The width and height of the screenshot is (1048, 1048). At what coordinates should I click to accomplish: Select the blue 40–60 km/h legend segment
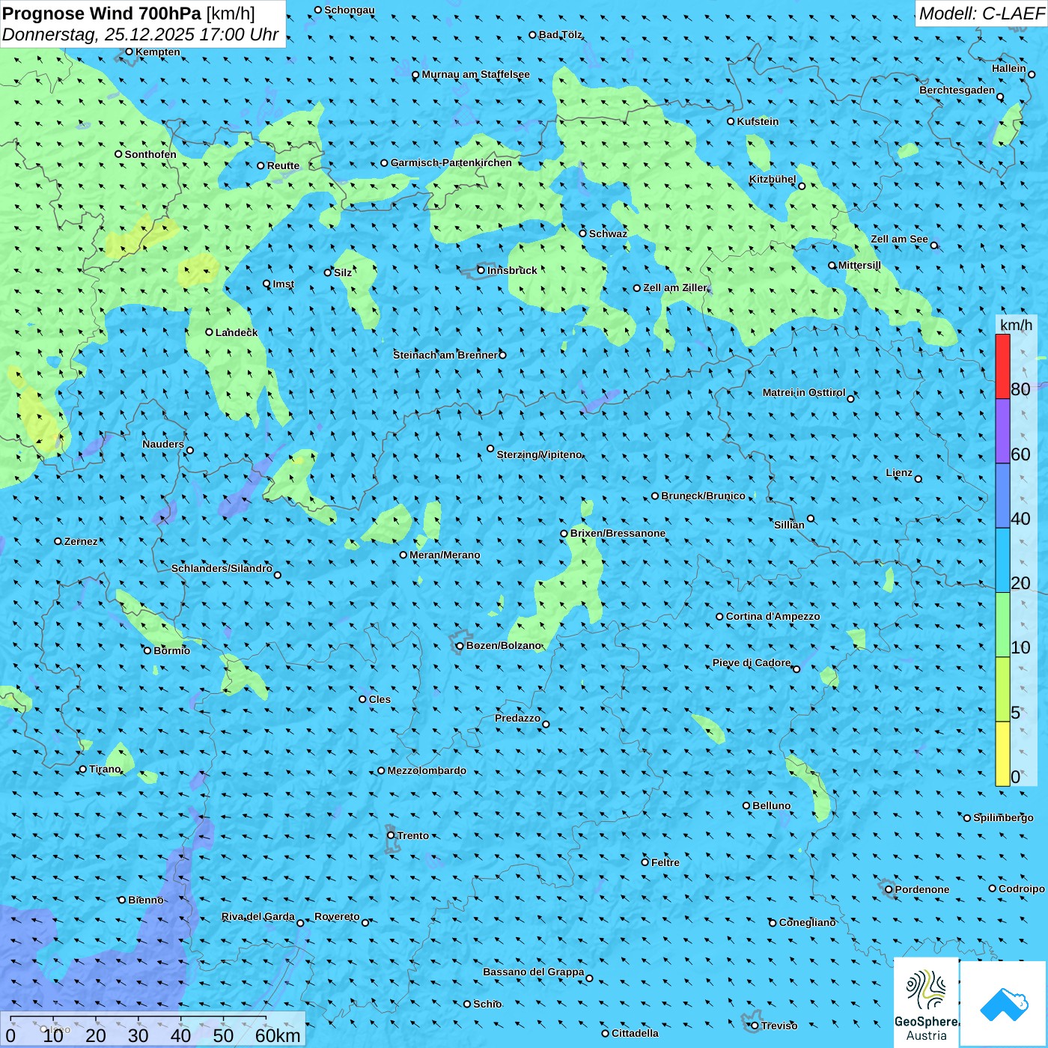1002,496
